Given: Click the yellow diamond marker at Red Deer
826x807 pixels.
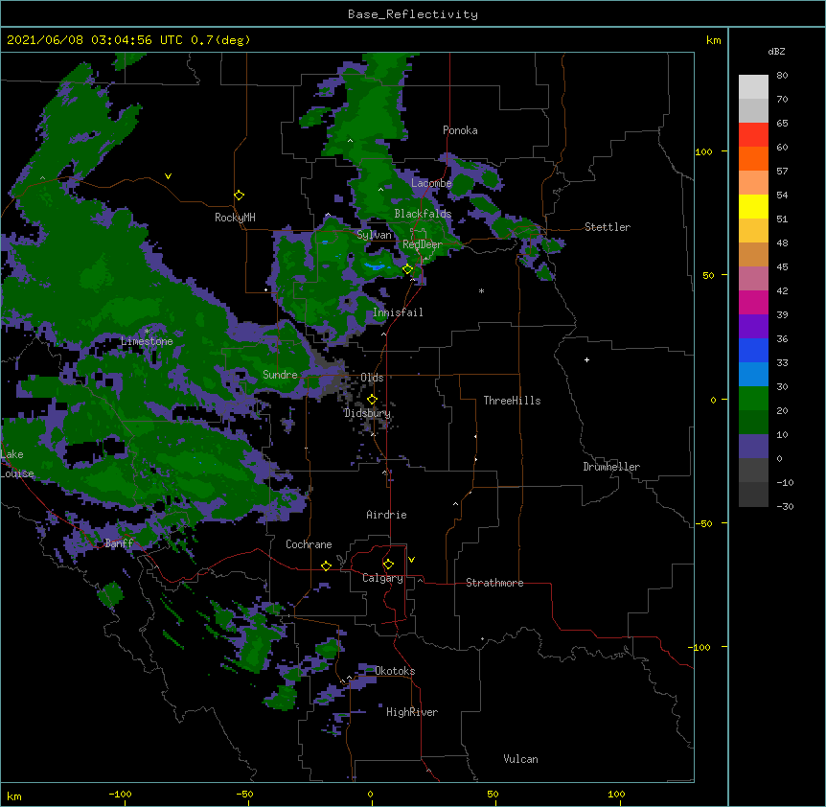Looking at the screenshot, I should pos(407,269).
